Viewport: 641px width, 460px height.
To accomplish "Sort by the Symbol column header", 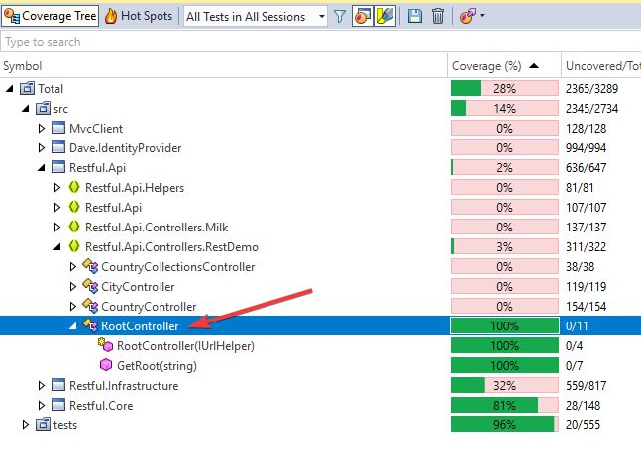I will click(x=224, y=65).
